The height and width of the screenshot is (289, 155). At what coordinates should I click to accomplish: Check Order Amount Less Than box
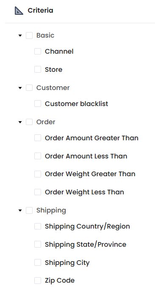click(38, 156)
